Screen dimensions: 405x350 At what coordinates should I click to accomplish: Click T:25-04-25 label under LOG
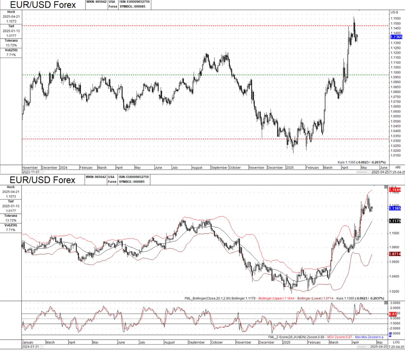click(x=396, y=347)
